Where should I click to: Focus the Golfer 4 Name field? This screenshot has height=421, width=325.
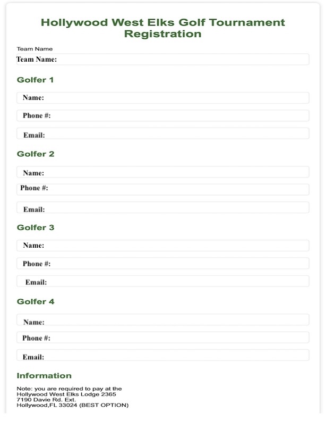click(163, 320)
